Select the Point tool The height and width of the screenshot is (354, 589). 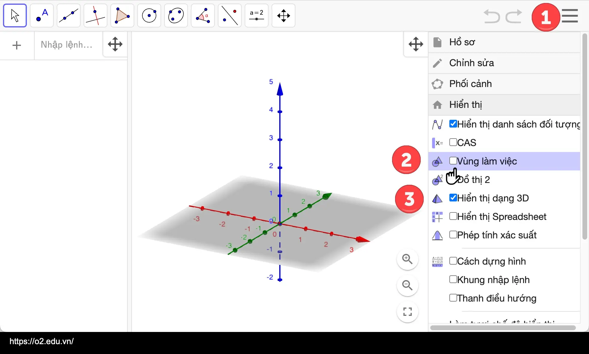pos(42,15)
